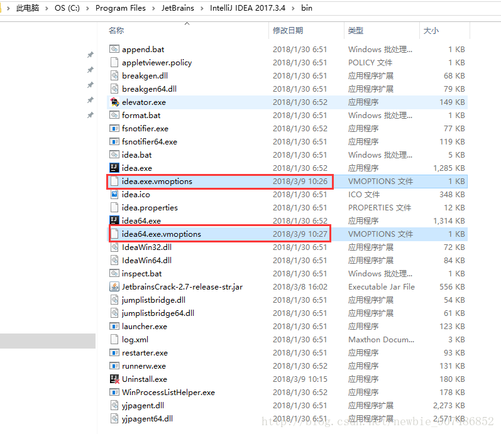Image resolution: width=501 pixels, height=434 pixels.
Task: Select the Uninstall.exe icon
Action: 114,379
